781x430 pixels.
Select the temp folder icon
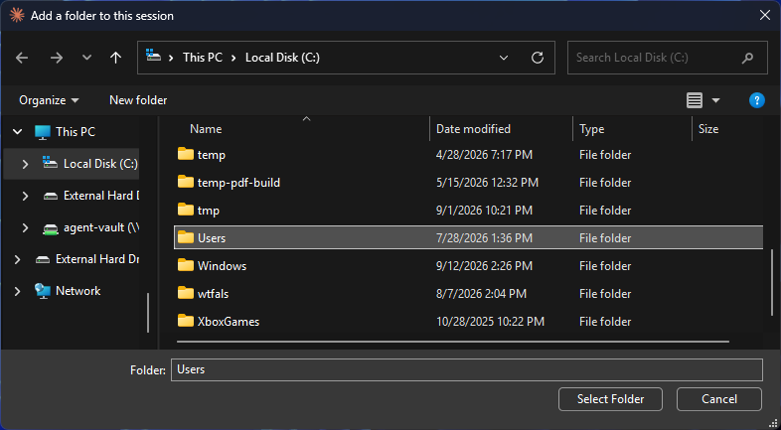[x=185, y=154]
